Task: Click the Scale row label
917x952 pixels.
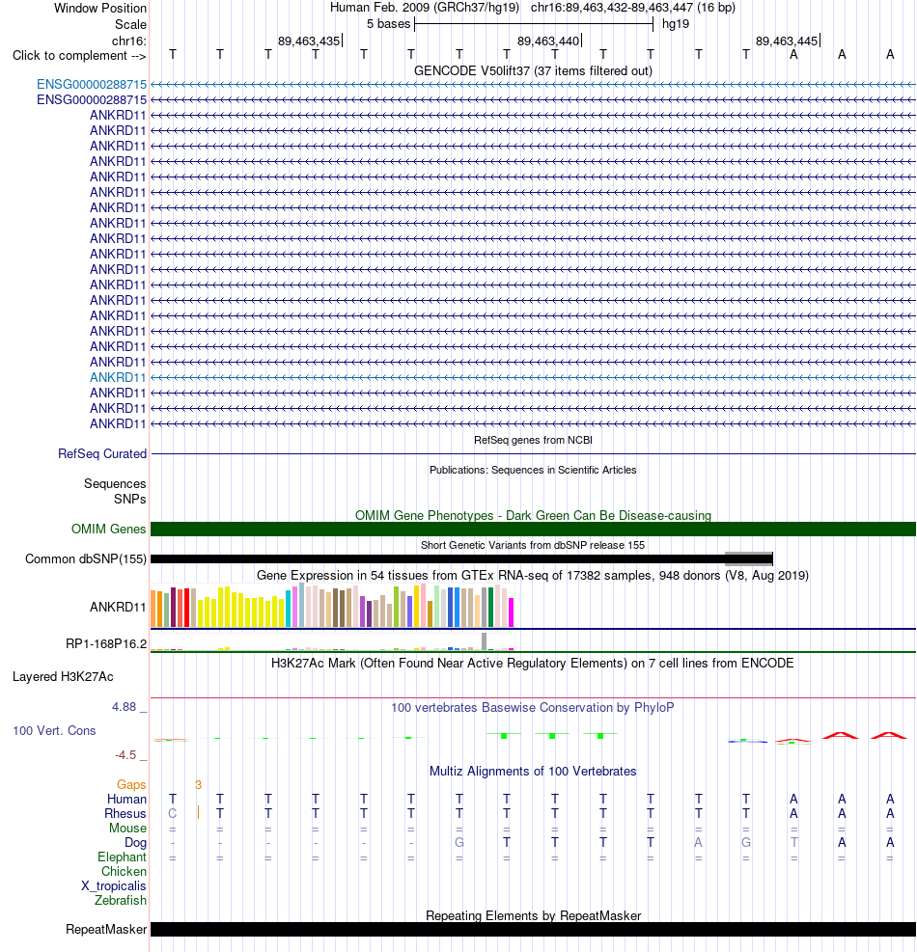Action: pyautogui.click(x=130, y=25)
